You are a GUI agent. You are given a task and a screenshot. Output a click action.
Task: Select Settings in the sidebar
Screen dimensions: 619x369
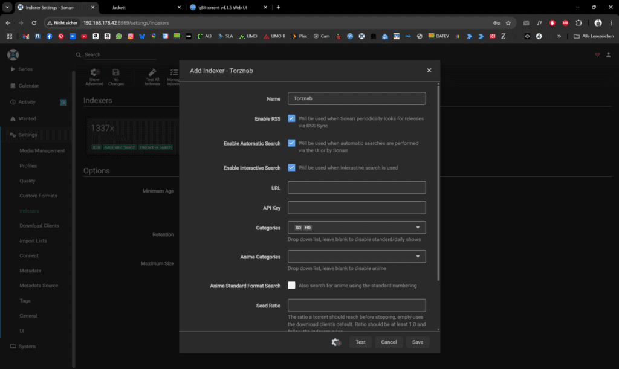(x=28, y=135)
